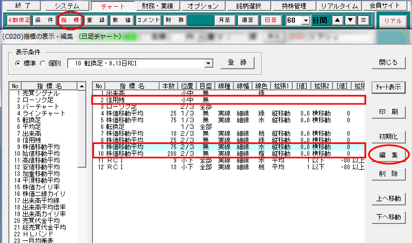Switch to 月足 monthly chart

[225, 21]
